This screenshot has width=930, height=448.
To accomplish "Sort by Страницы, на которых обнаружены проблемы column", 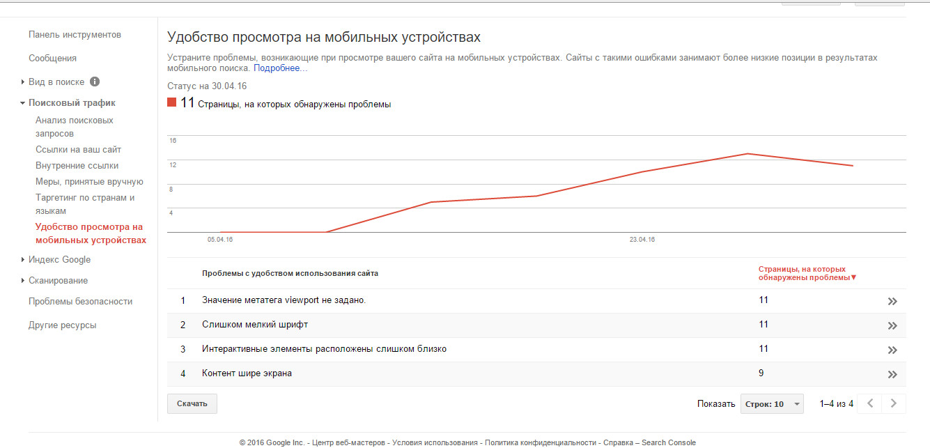I will (807, 273).
